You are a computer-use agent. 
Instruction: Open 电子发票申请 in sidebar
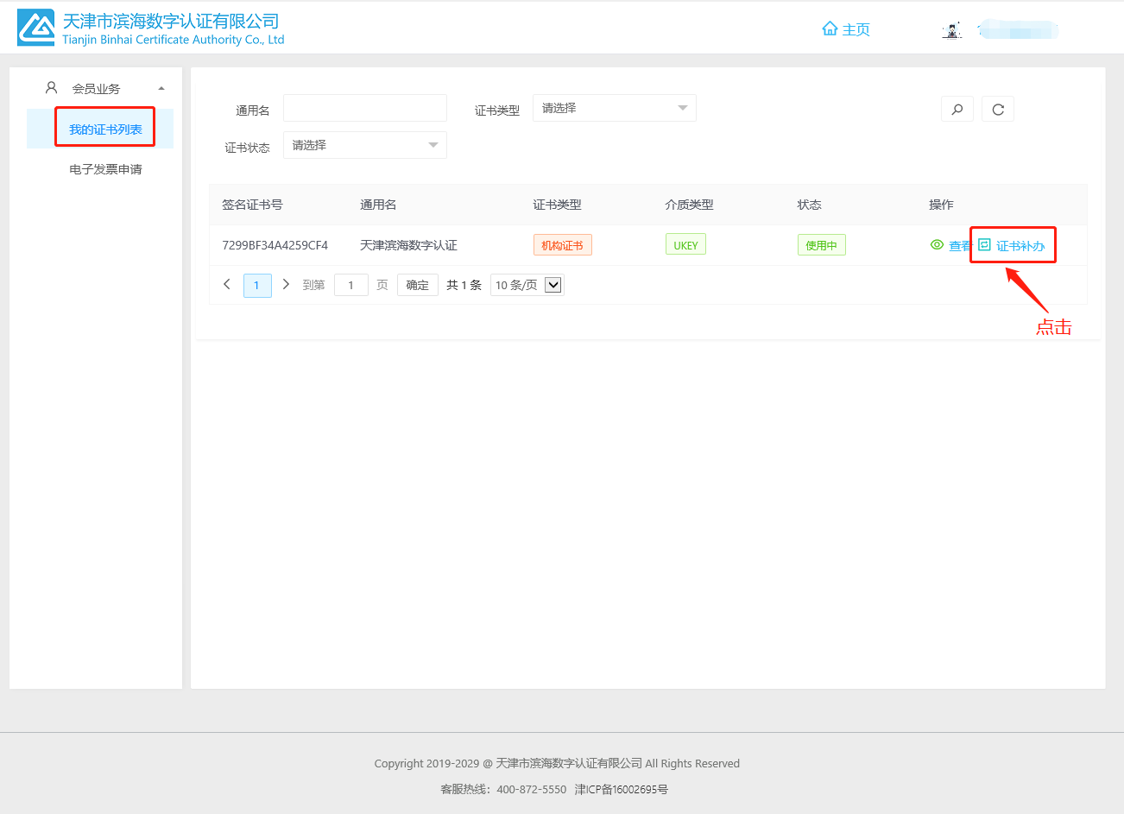coord(105,169)
